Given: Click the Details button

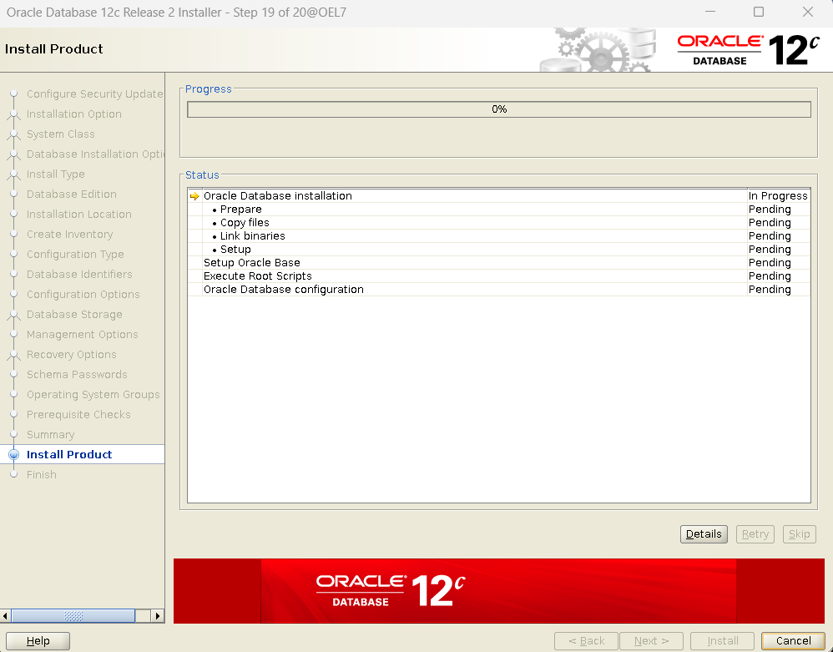Looking at the screenshot, I should point(704,534).
